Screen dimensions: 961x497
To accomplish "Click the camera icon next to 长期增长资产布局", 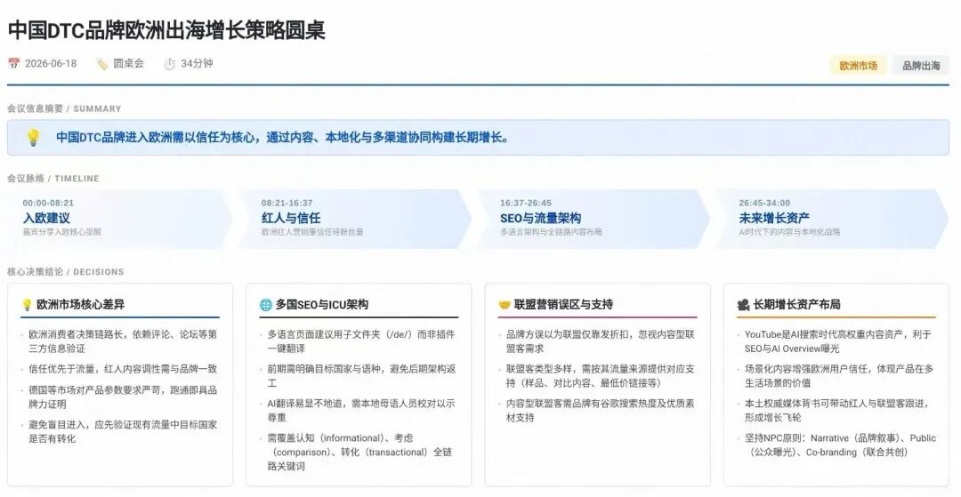I will [743, 304].
